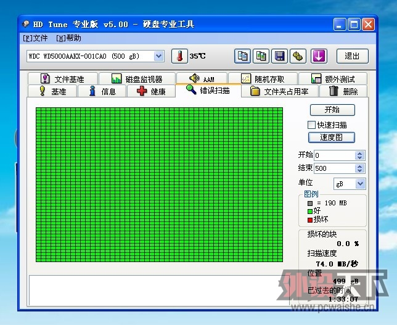
Task: Click the green block scan map
Action: tap(159, 184)
